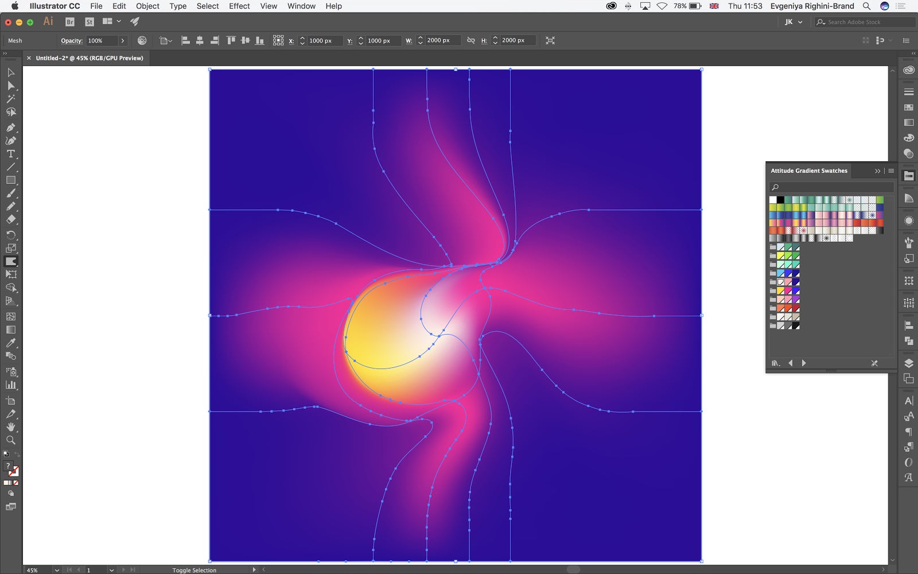Switch to the Untitled-2 document tab
The height and width of the screenshot is (574, 918).
point(89,58)
